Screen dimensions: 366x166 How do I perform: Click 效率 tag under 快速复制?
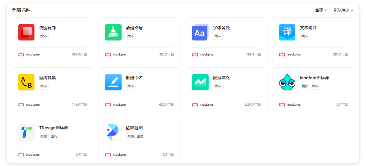pos(44,36)
